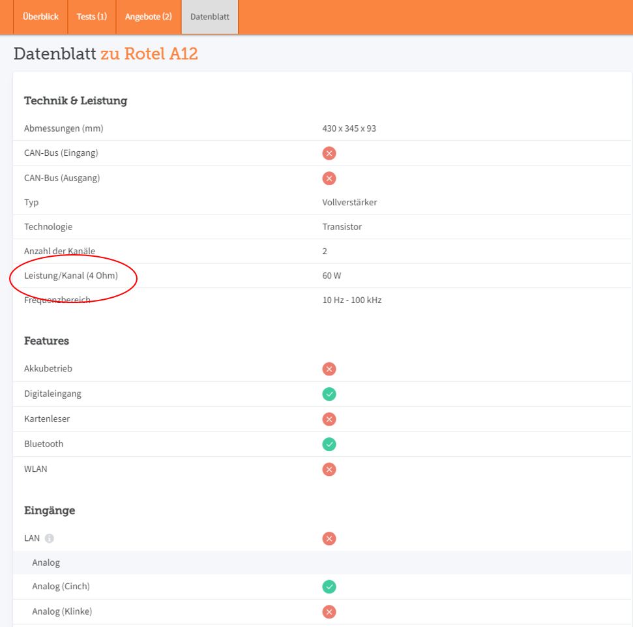Image resolution: width=633 pixels, height=627 pixels.
Task: Click the Frequenzbereich value 10 Hz - 100 kHz
Action: (351, 300)
